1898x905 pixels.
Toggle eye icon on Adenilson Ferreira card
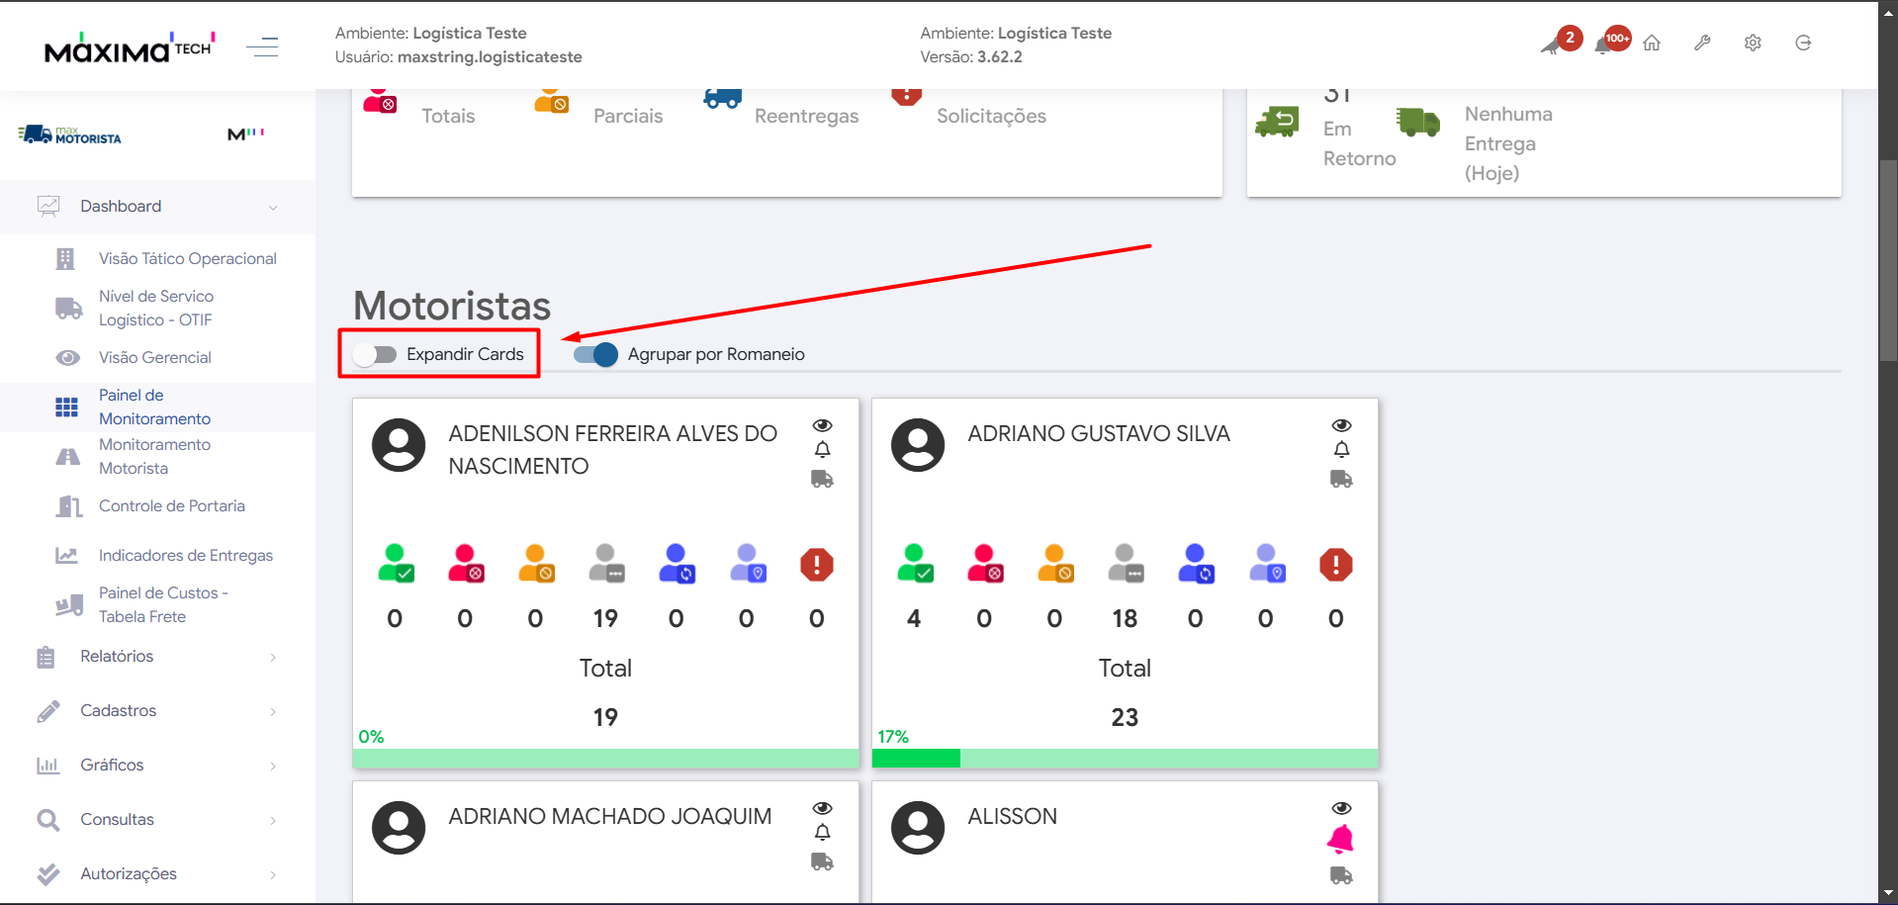[822, 425]
